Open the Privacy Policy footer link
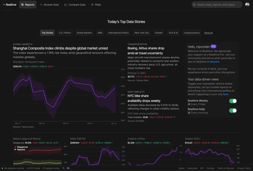Screen dimensions: 253x171 244,168
